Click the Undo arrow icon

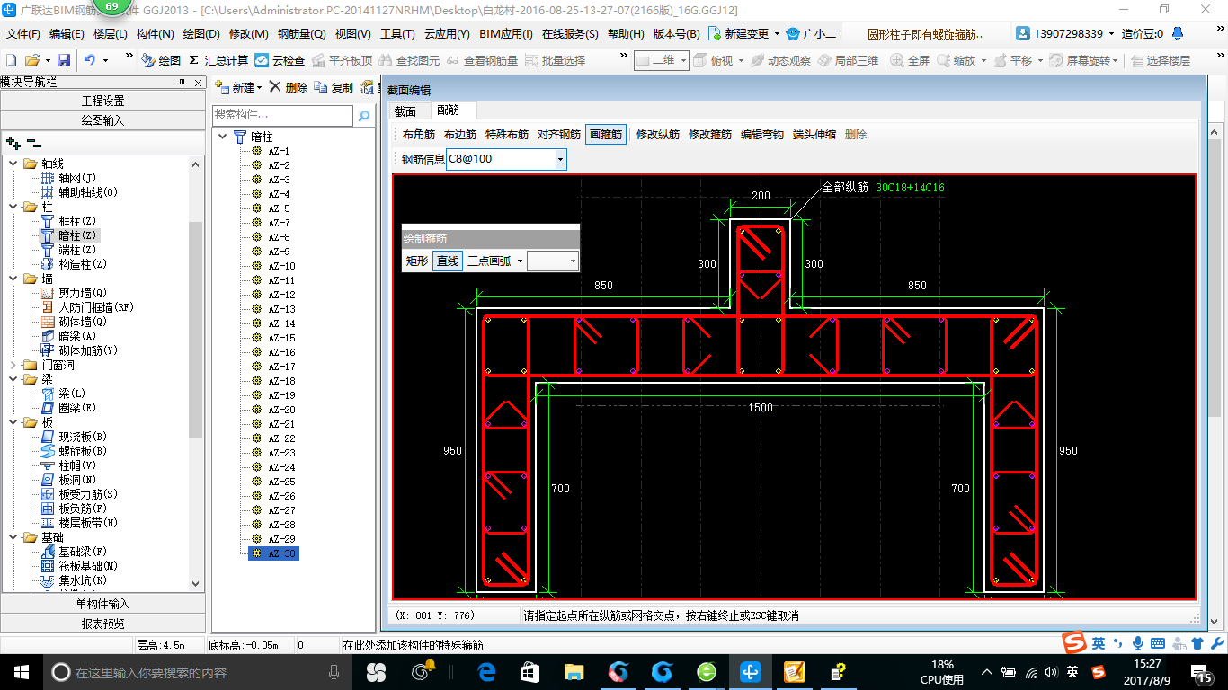pyautogui.click(x=90, y=60)
